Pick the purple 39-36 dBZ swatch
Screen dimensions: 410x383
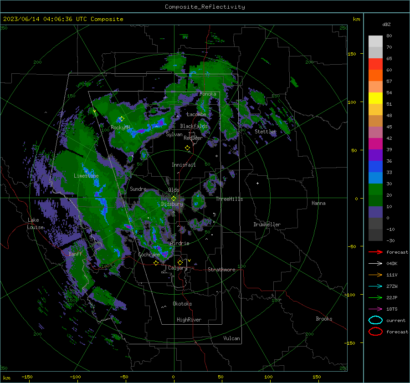point(375,155)
